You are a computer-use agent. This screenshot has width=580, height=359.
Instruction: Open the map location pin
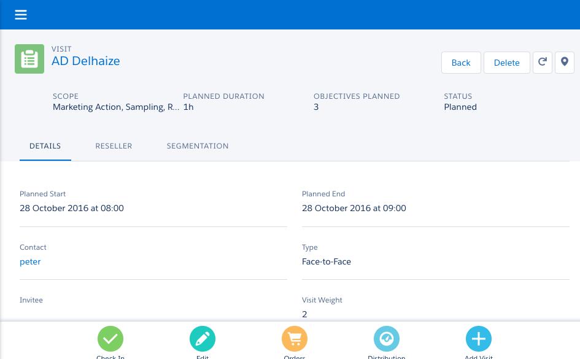(565, 63)
